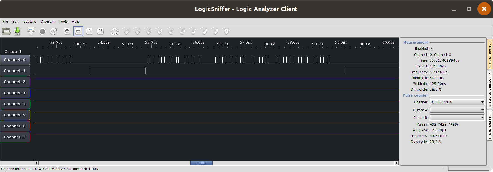Open project with the folder icon
Screen dimensions: 493x172
coord(6,31)
